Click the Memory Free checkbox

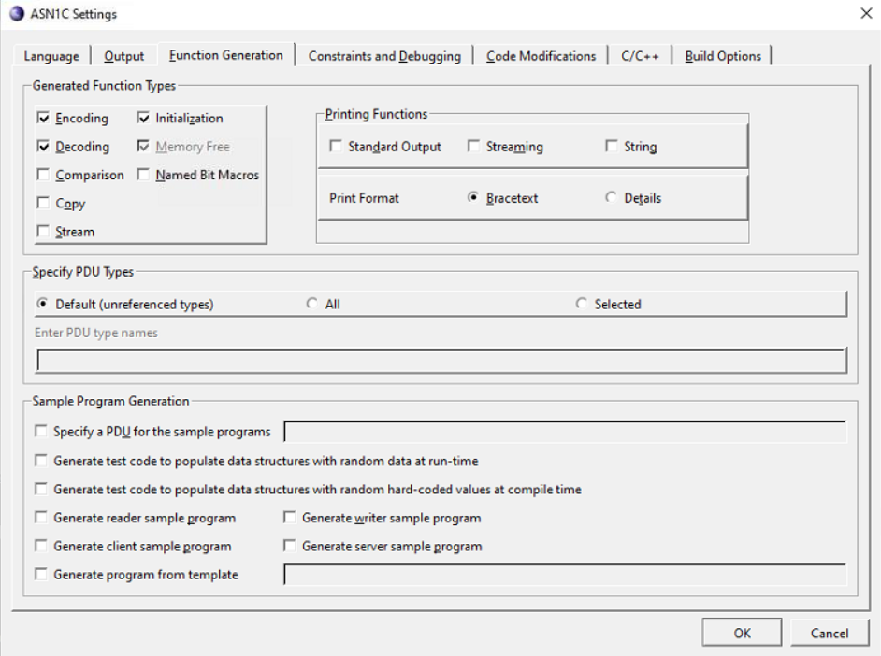point(143,147)
